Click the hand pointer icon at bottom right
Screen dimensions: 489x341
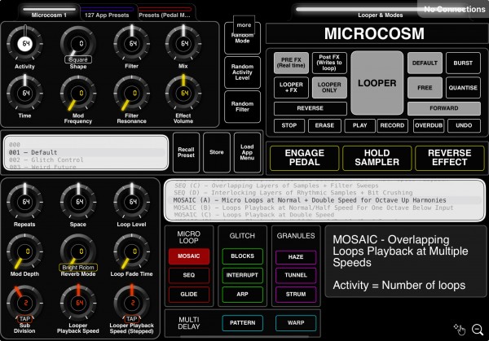tap(460, 330)
